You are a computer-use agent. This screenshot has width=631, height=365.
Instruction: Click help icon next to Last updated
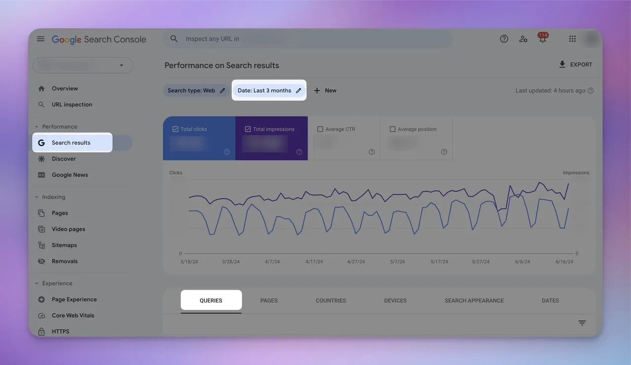click(591, 91)
